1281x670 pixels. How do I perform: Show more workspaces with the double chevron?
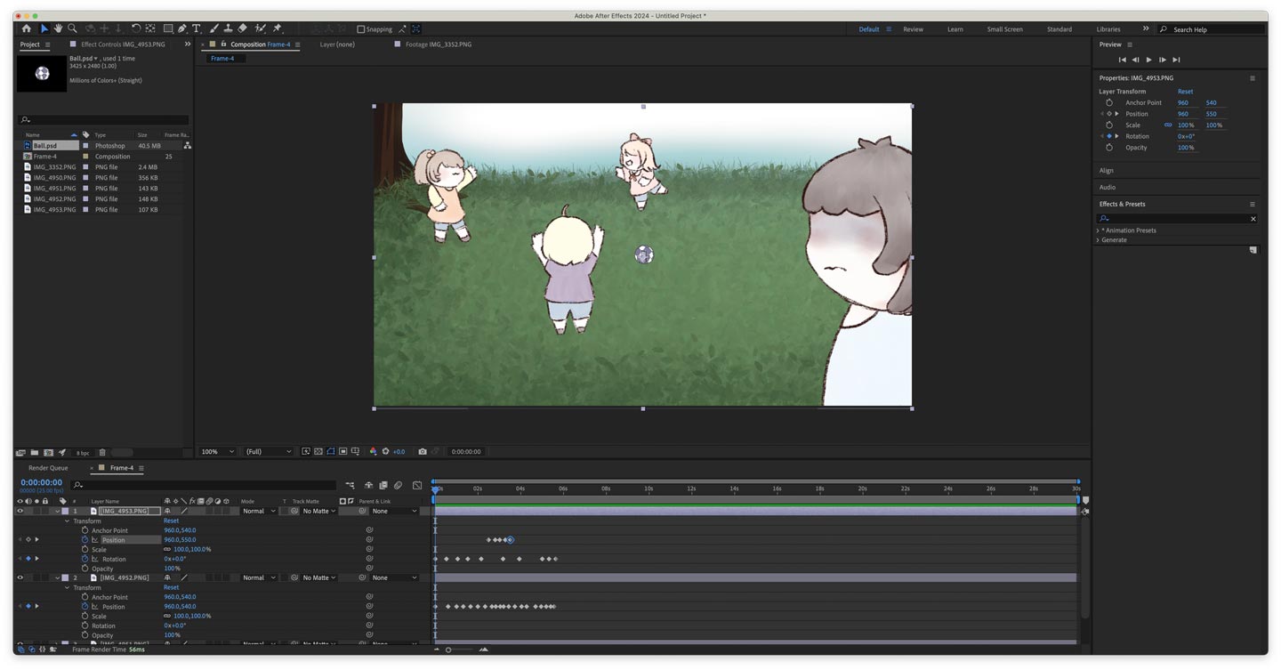pyautogui.click(x=1146, y=29)
